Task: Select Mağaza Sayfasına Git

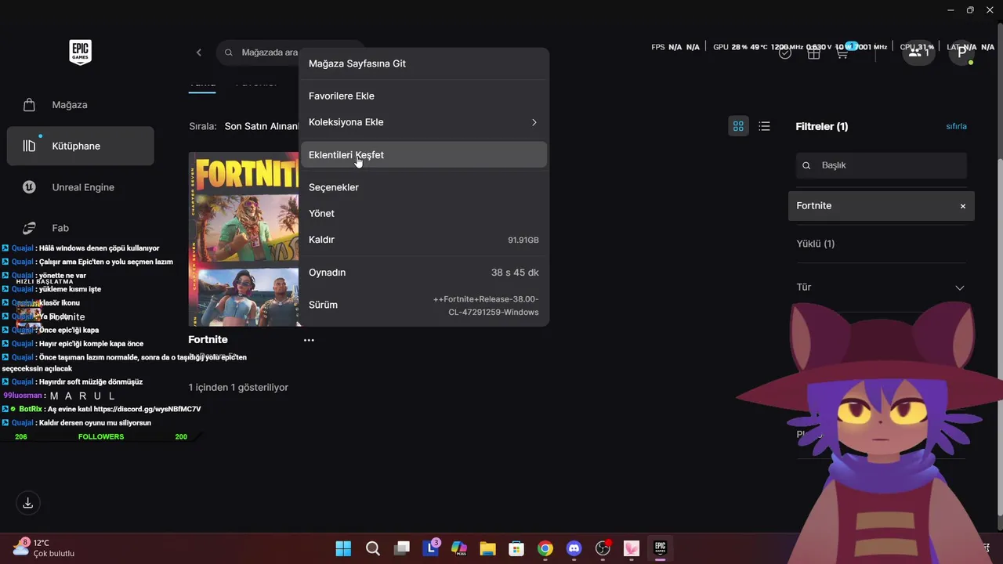Action: (x=424, y=63)
